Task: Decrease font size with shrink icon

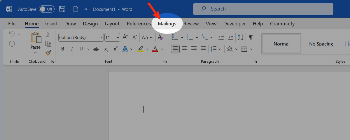Action: pos(135,37)
